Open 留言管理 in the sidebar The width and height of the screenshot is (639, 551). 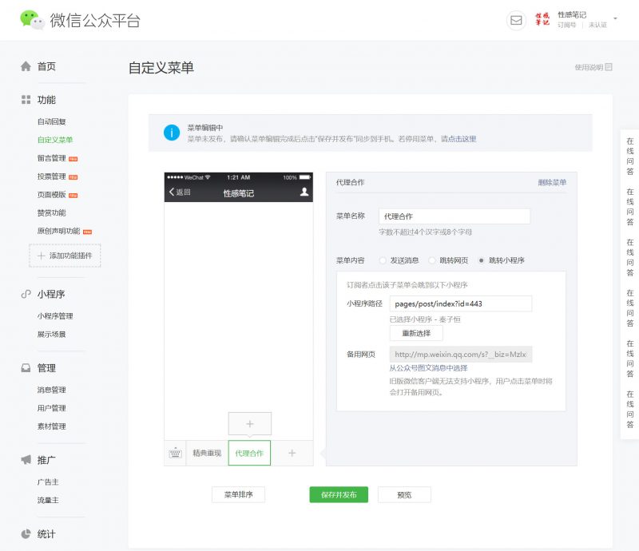tap(51, 158)
